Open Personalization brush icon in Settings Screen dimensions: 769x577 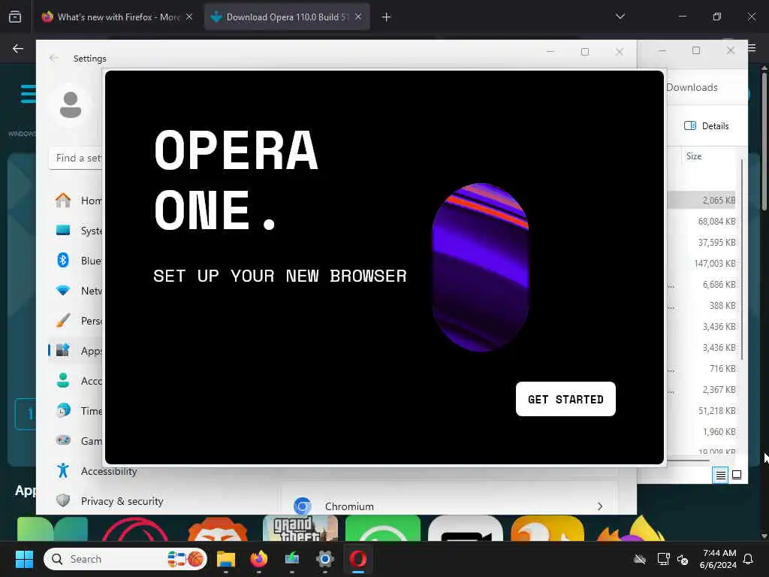click(63, 320)
